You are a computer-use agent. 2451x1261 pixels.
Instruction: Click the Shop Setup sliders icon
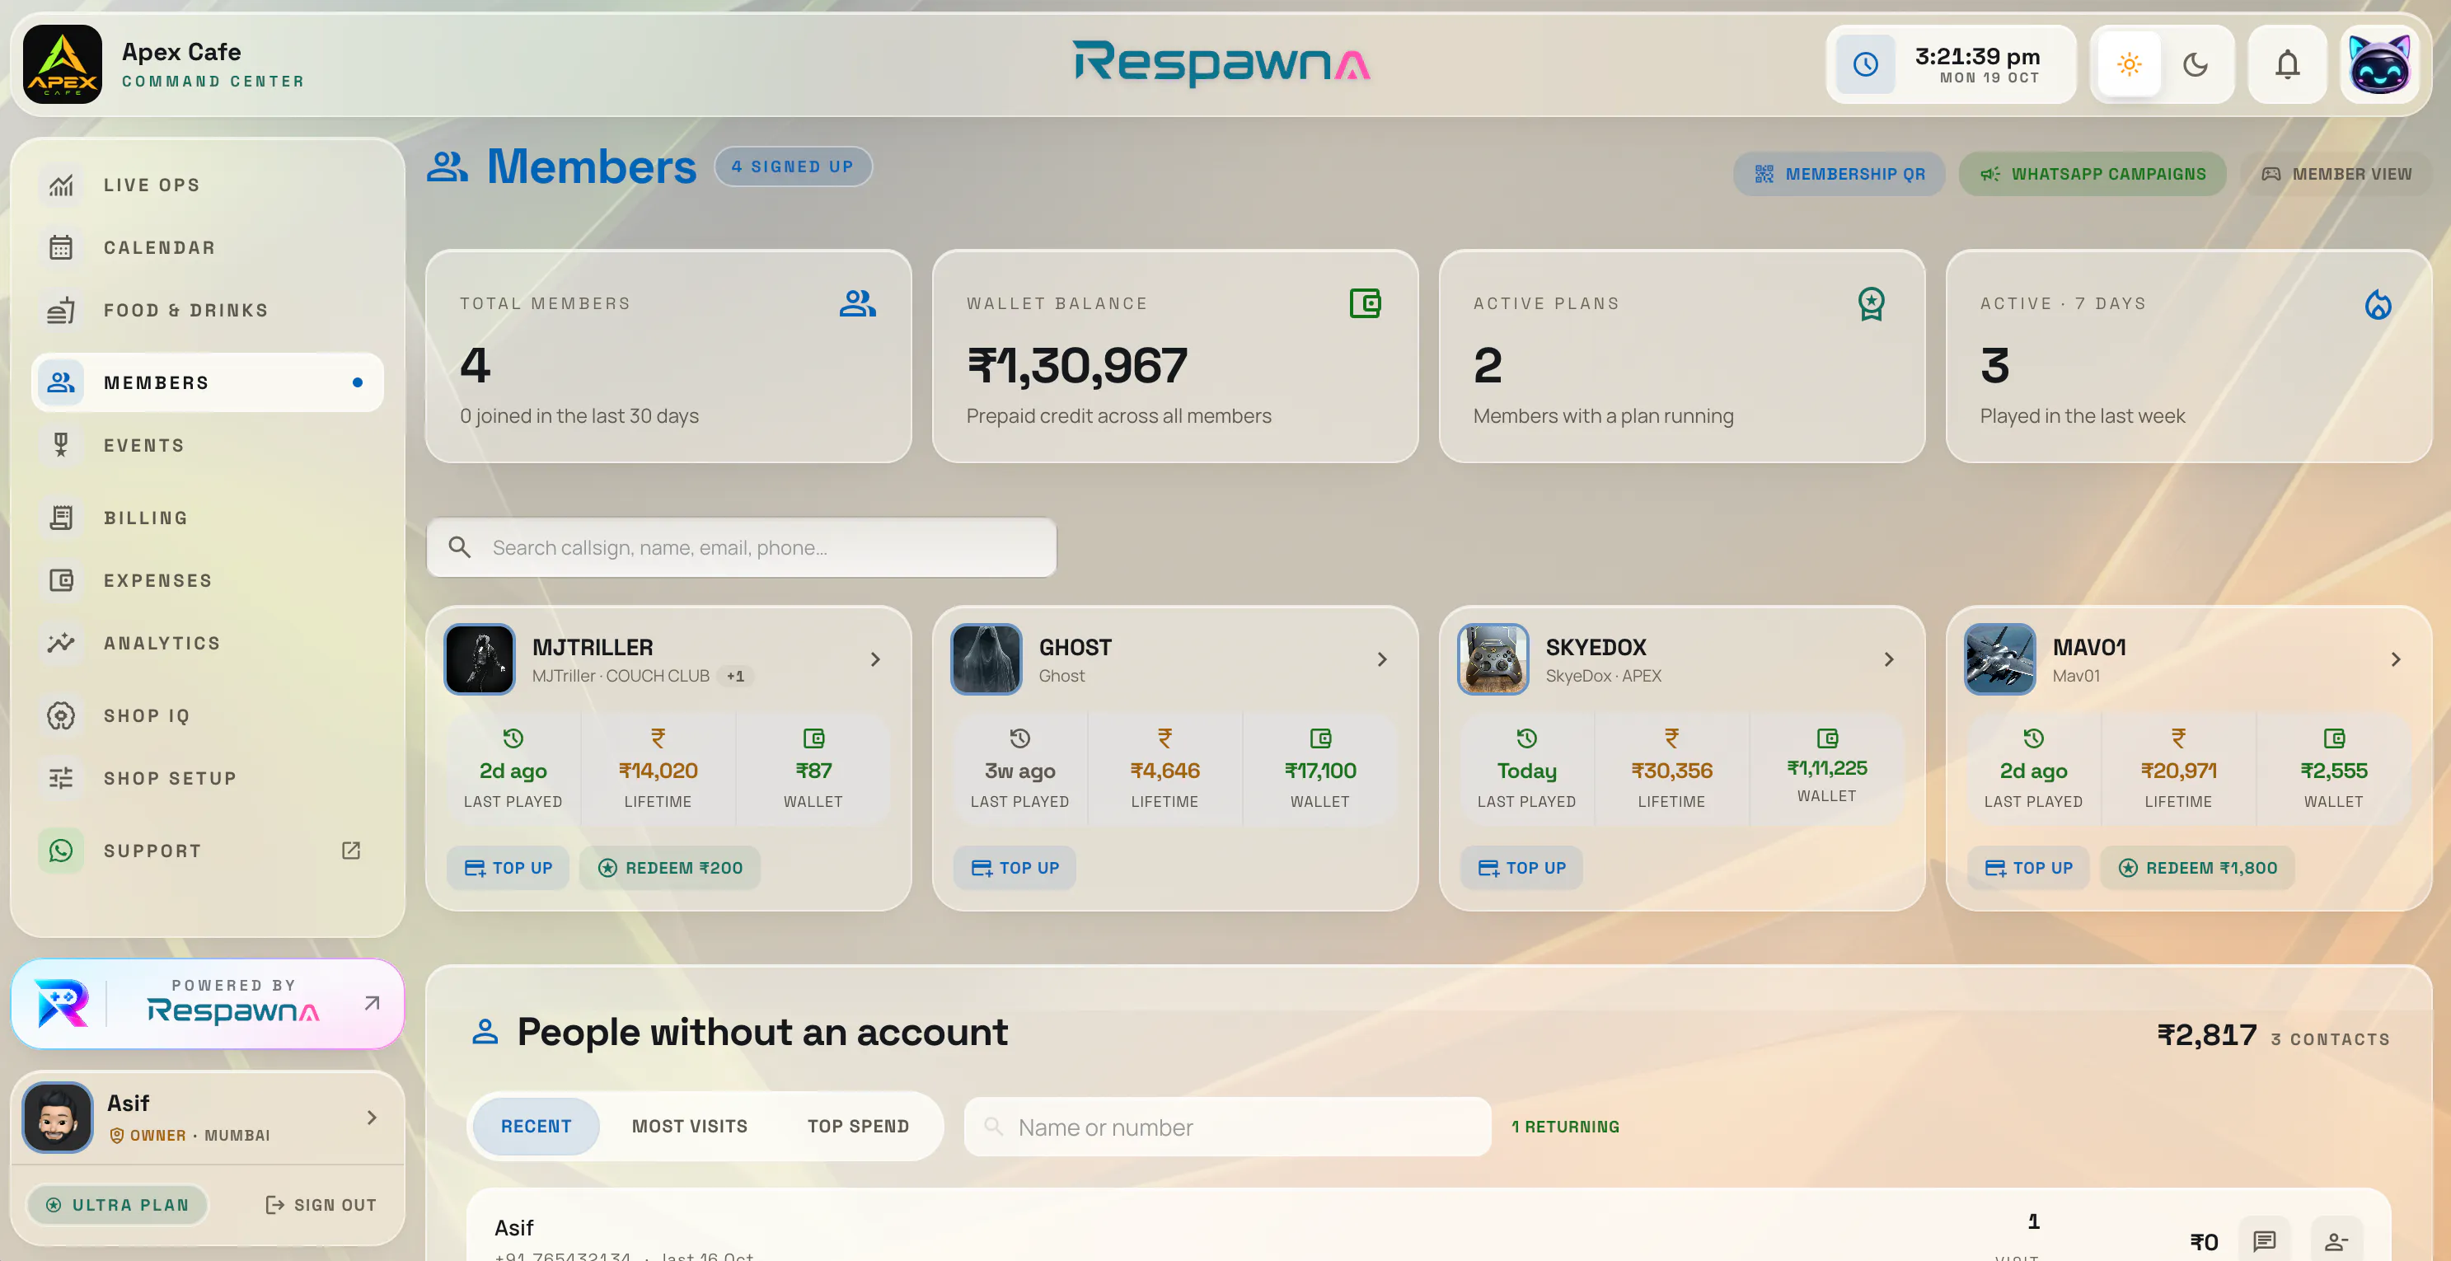61,779
